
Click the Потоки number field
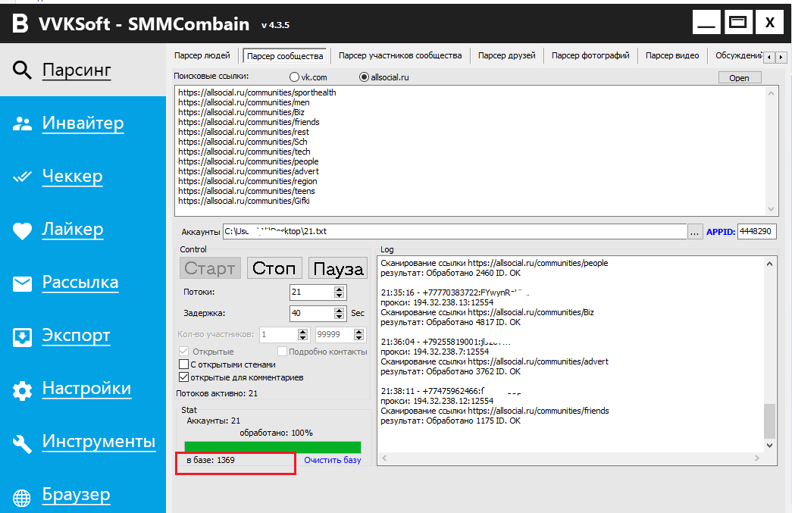(311, 292)
